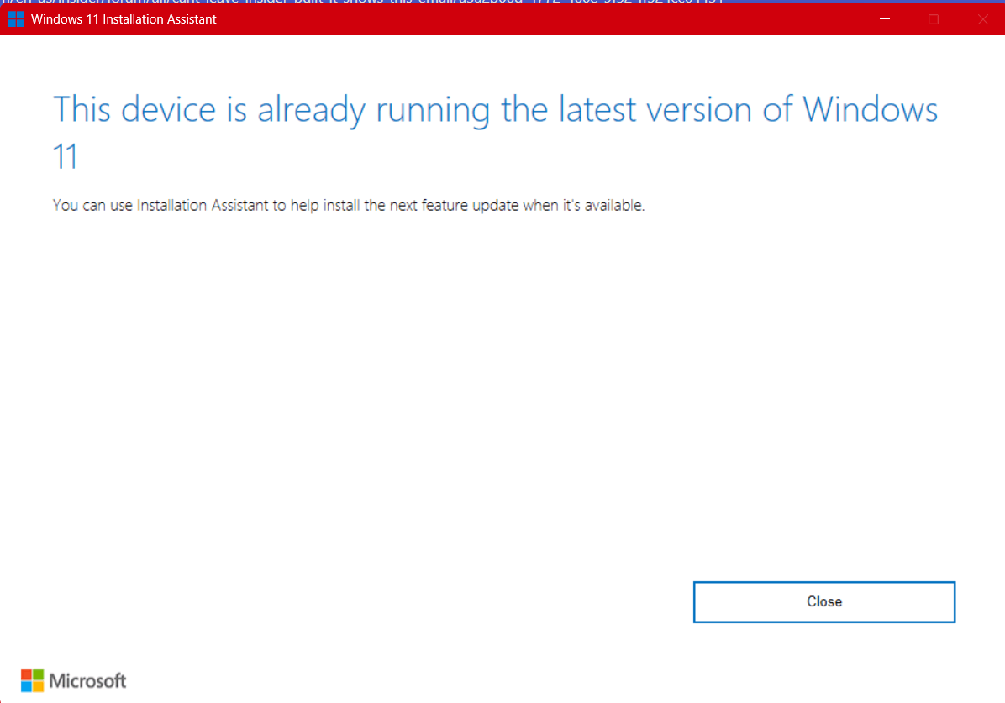
Task: Click the red banner strip above the title bar
Action: tap(504, 3)
